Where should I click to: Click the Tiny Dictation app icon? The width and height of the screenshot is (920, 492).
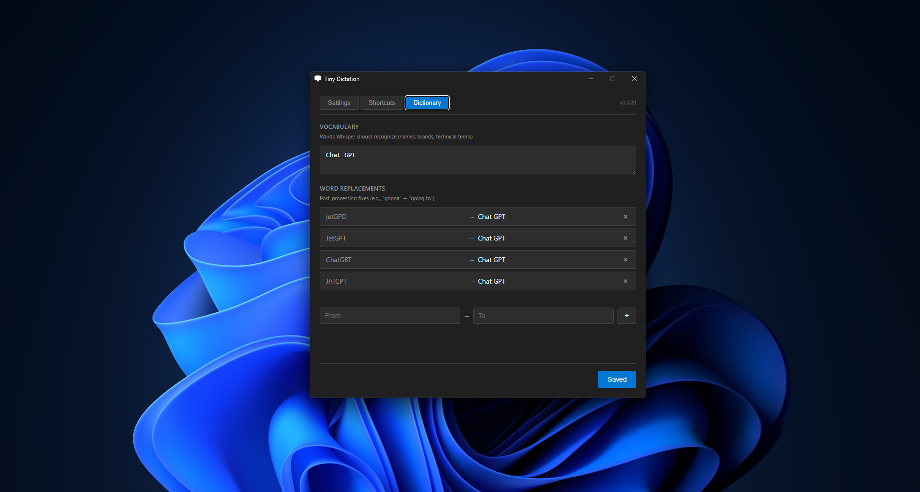click(x=318, y=79)
